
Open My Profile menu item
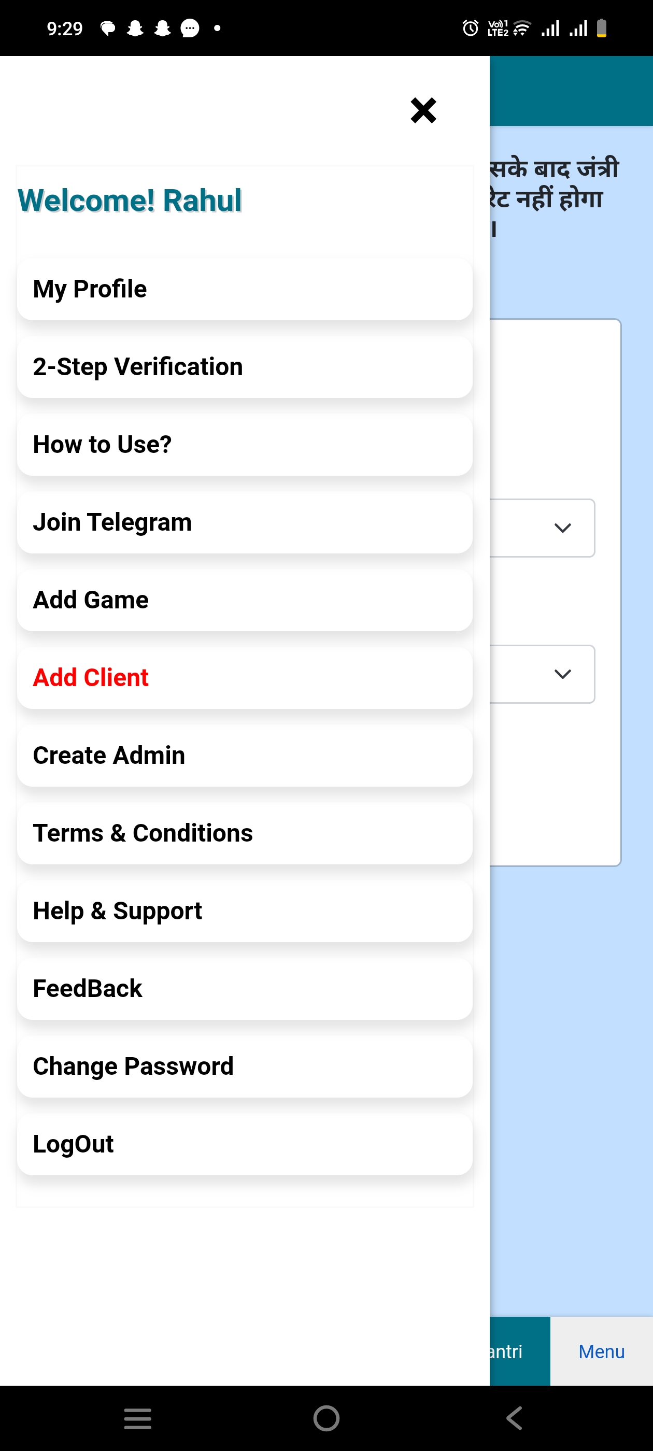245,289
